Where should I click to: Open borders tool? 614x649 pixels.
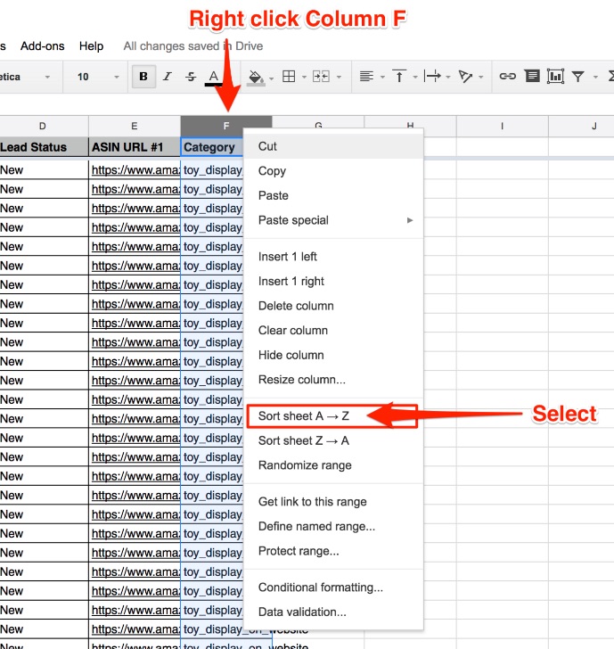click(x=289, y=77)
